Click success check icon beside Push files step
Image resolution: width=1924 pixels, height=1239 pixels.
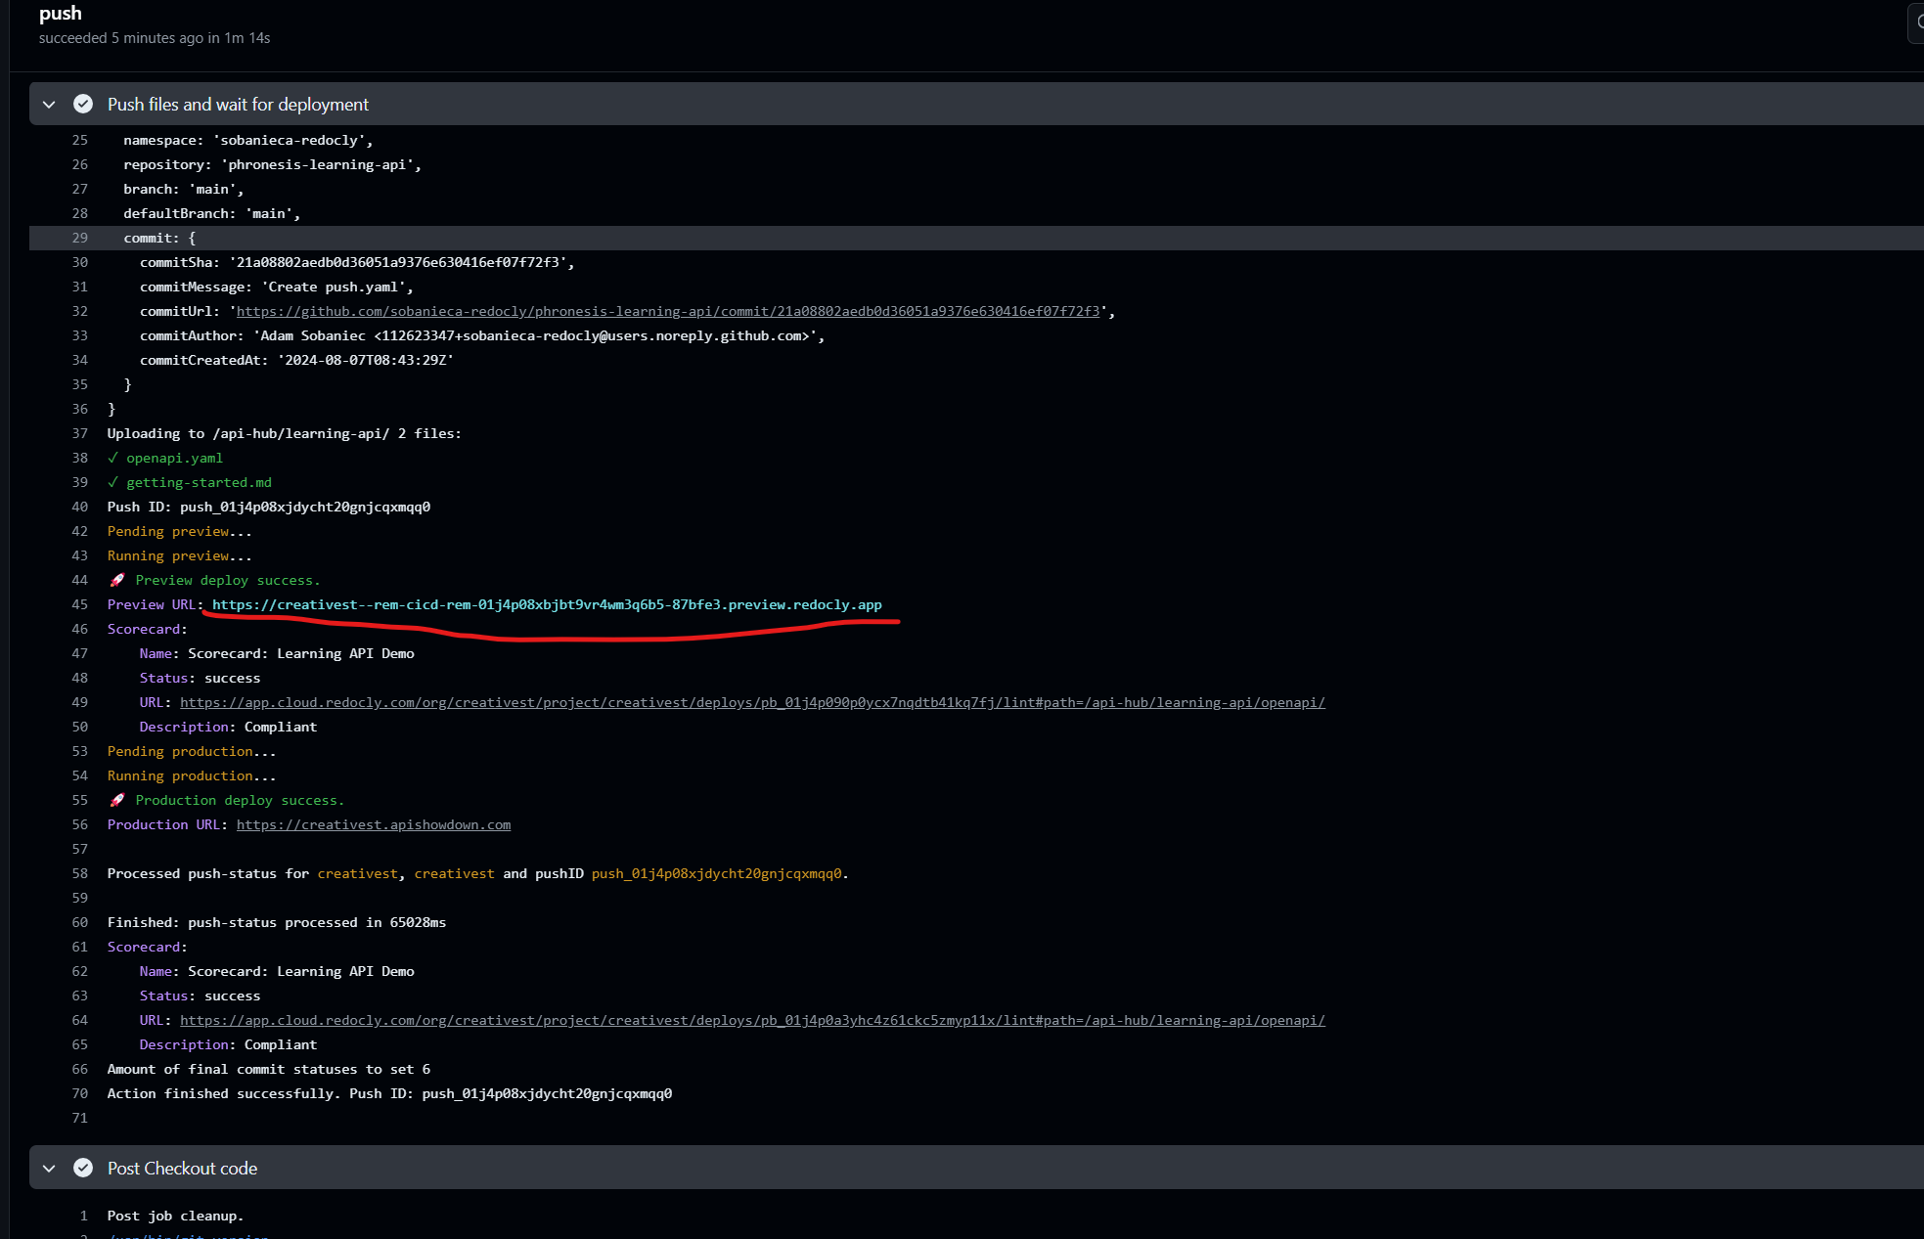(83, 104)
